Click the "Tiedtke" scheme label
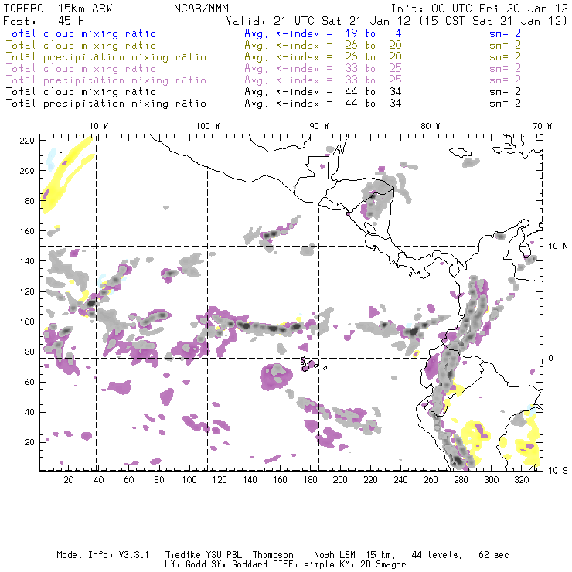The image size is (572, 572). coord(183,555)
